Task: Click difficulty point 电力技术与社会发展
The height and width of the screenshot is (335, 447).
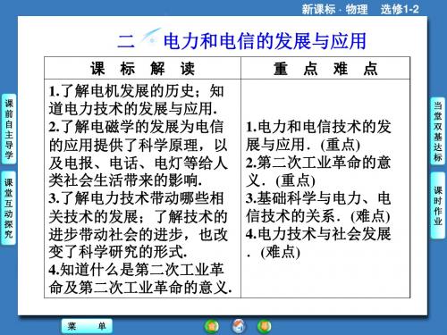Action: tap(318, 243)
